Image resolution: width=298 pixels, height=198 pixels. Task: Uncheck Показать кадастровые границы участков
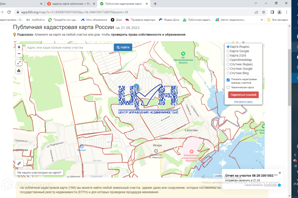[228, 80]
